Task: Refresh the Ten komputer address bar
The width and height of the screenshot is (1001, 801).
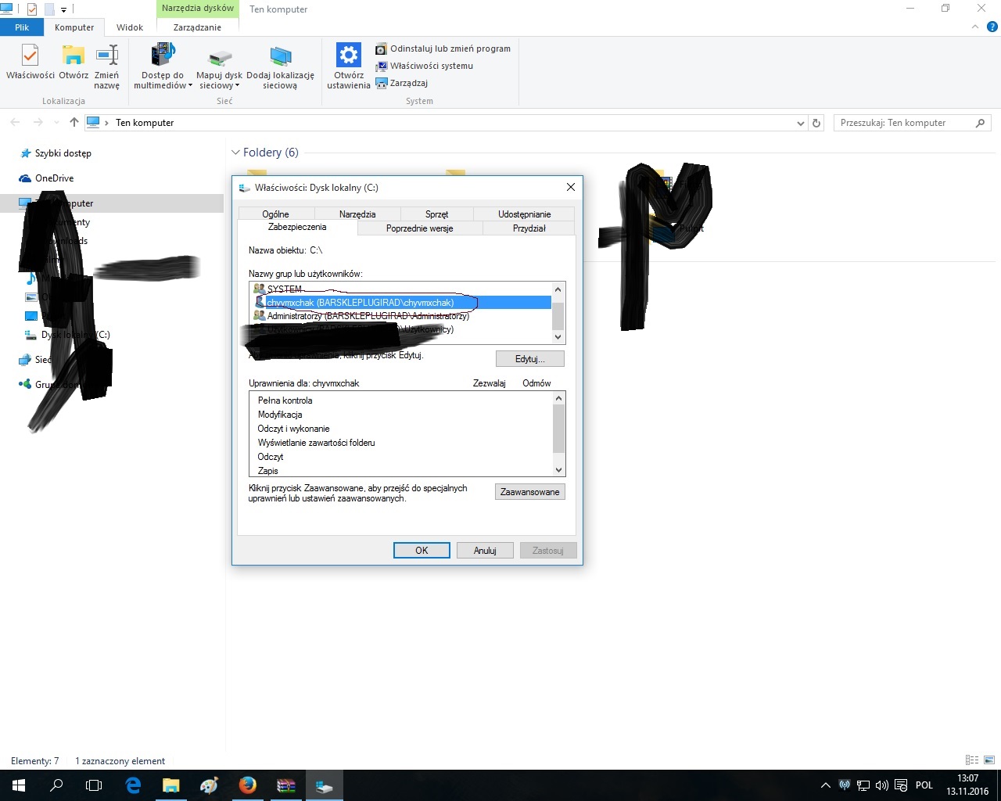Action: click(x=816, y=123)
